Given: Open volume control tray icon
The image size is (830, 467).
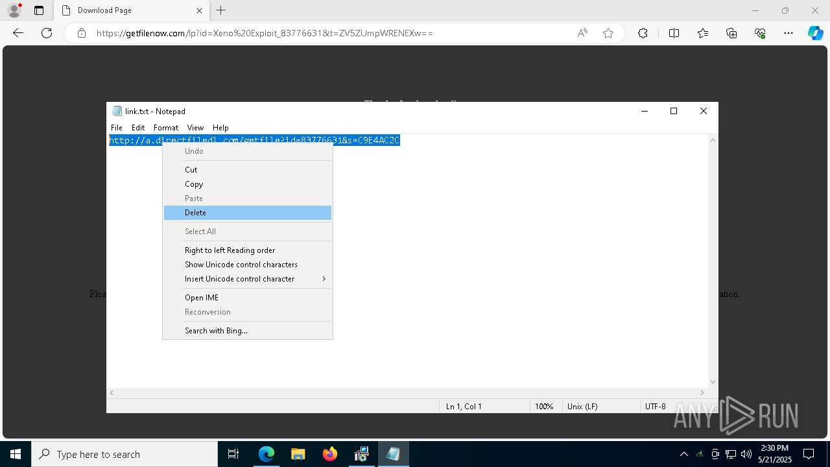Looking at the screenshot, I should (x=746, y=454).
